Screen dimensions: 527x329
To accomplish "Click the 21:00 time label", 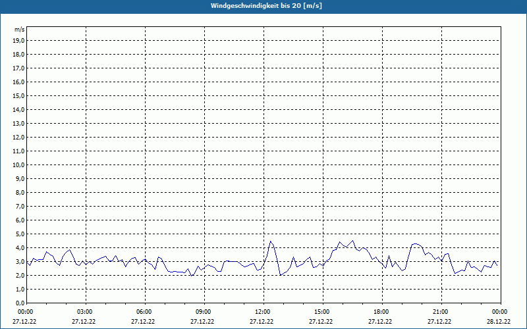I will 441,312.
